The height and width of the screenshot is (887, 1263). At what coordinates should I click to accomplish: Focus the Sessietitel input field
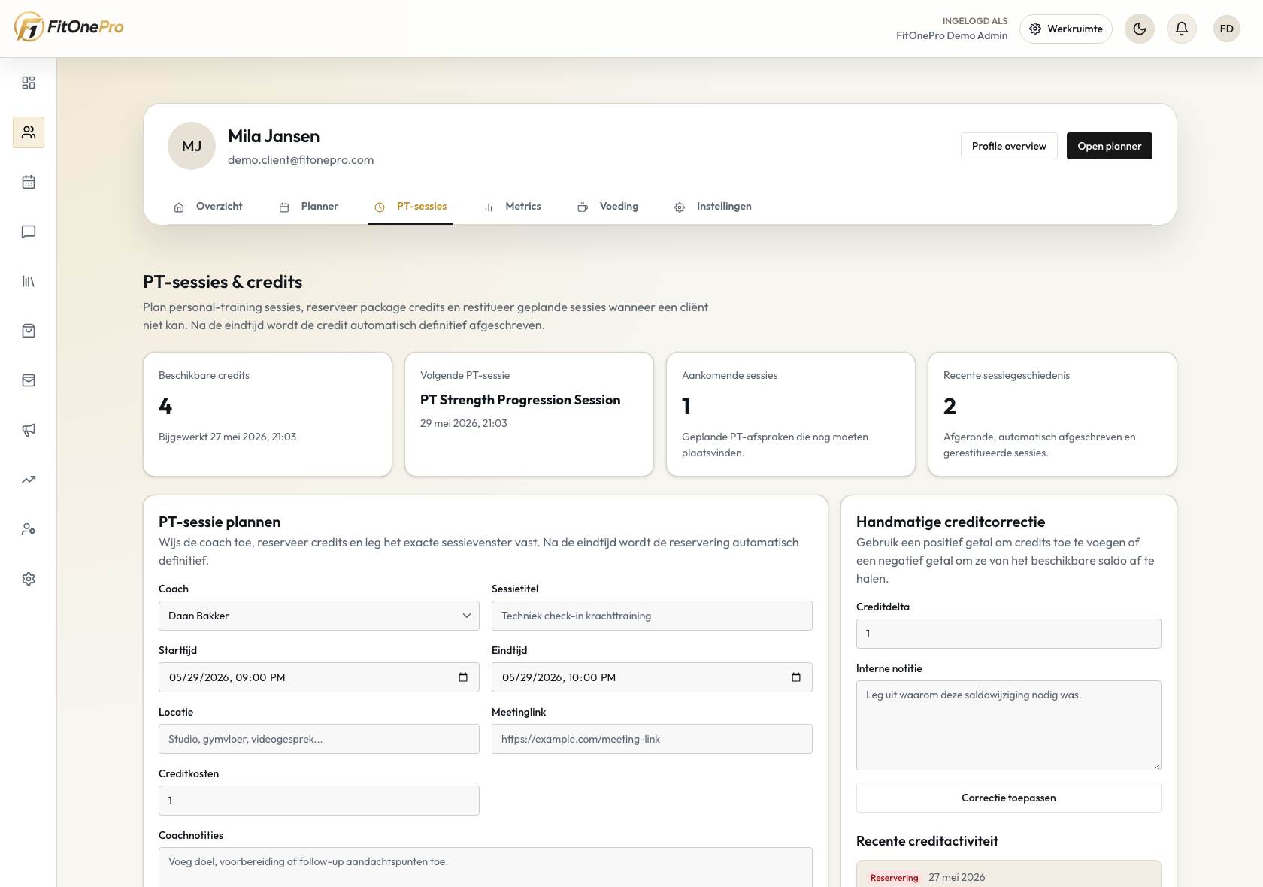(652, 616)
